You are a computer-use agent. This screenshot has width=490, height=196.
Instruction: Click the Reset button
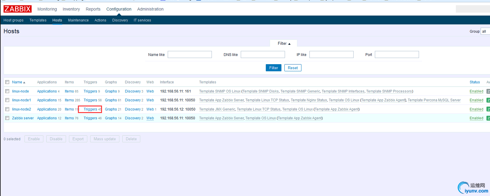(293, 68)
